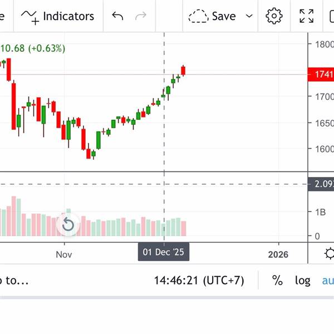Open chart settings gear icon
The width and height of the screenshot is (334, 334).
[x=274, y=16]
